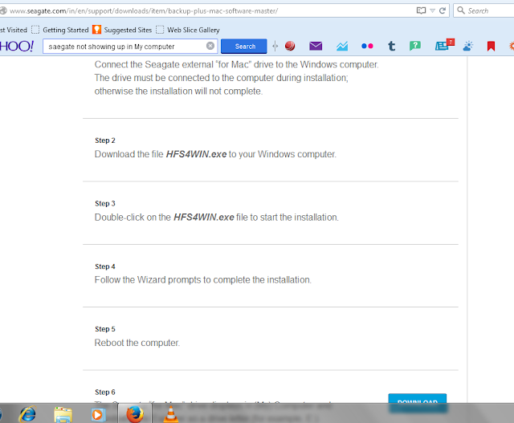
Task: Click the Step 2 heading
Action: pos(105,140)
